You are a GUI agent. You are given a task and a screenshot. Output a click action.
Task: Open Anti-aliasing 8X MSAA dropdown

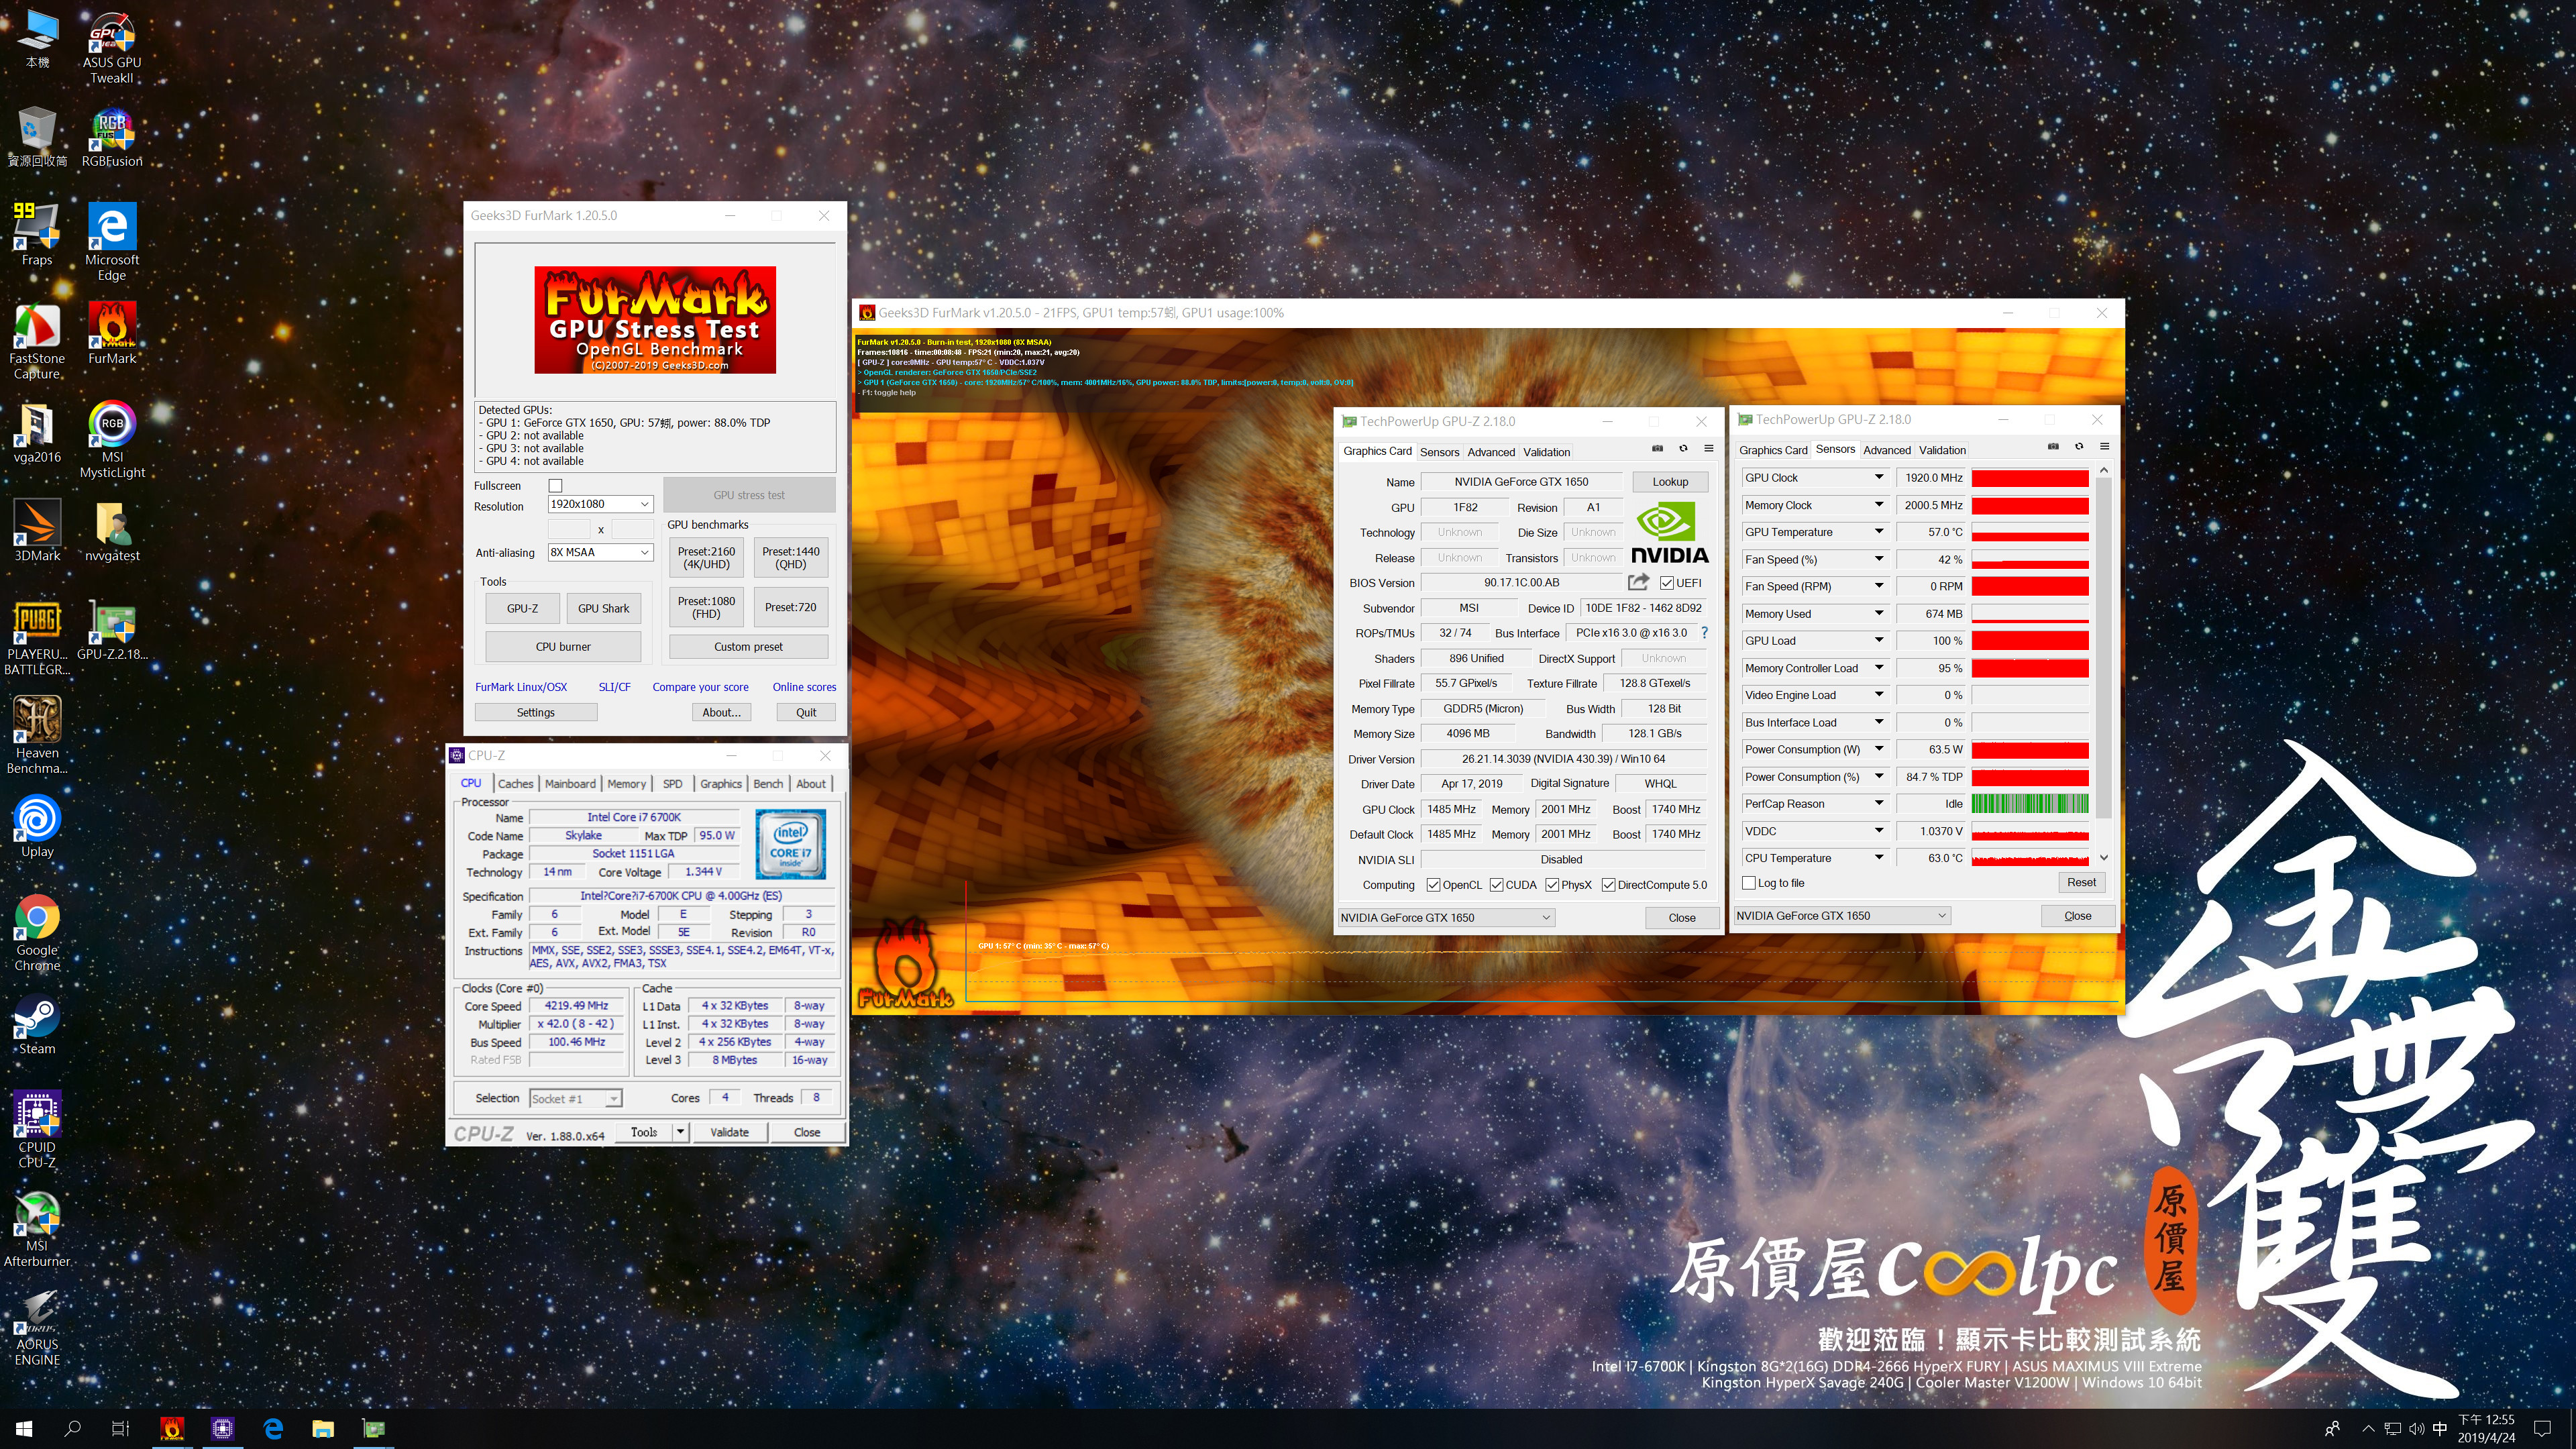tap(600, 552)
